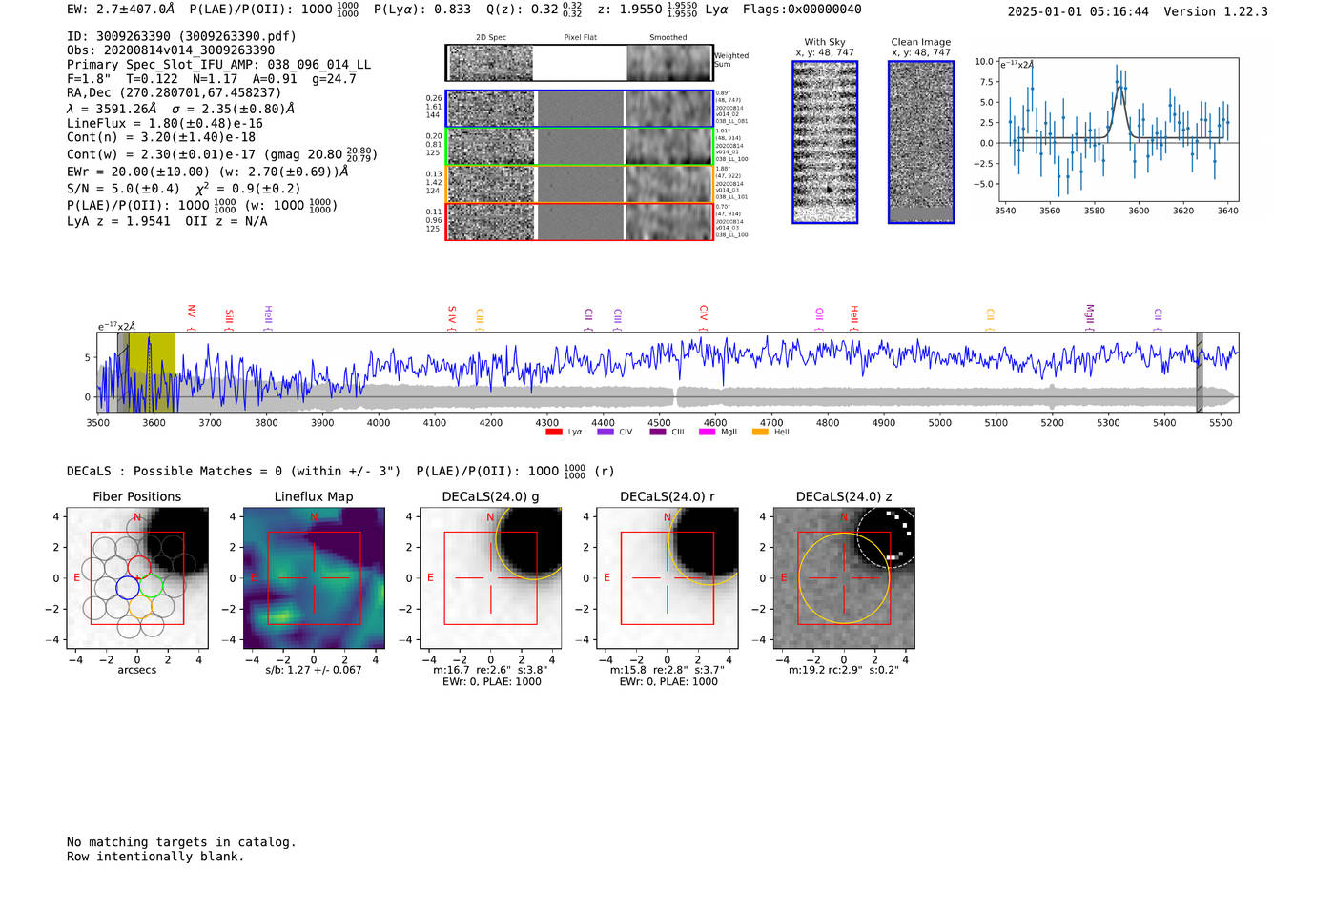
Task: Select the orange-bordered fiber 2D spectrum row
Action: pos(579,184)
